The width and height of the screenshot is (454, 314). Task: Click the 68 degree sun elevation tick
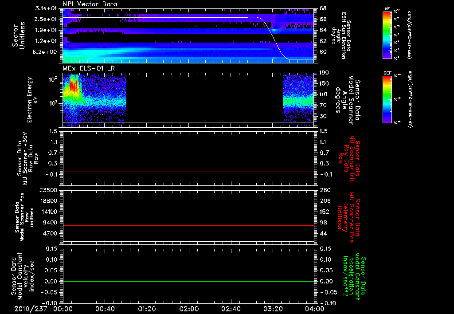tap(323, 8)
